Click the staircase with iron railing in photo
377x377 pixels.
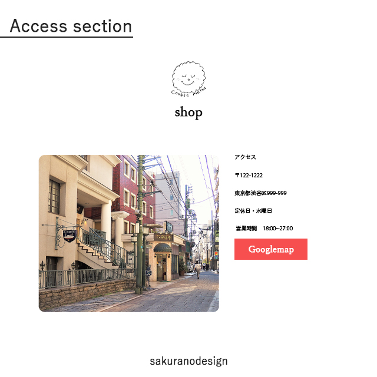pos(106,250)
